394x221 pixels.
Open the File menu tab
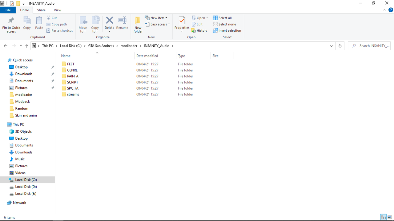(x=8, y=10)
